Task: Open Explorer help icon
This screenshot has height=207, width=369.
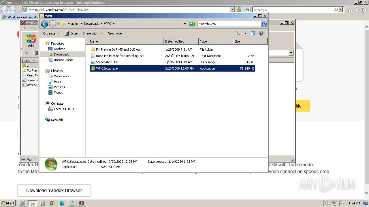Action: [261, 33]
